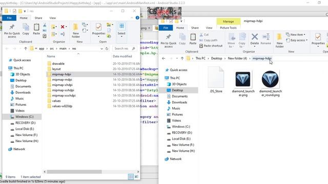Switch res window to large icons view
Screen dimensions: 328x184
(x=136, y=177)
